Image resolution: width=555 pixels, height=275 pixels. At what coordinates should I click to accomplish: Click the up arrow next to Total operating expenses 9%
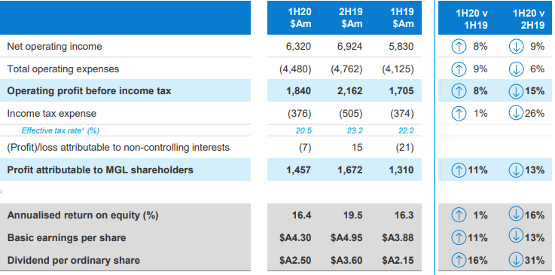coord(459,69)
